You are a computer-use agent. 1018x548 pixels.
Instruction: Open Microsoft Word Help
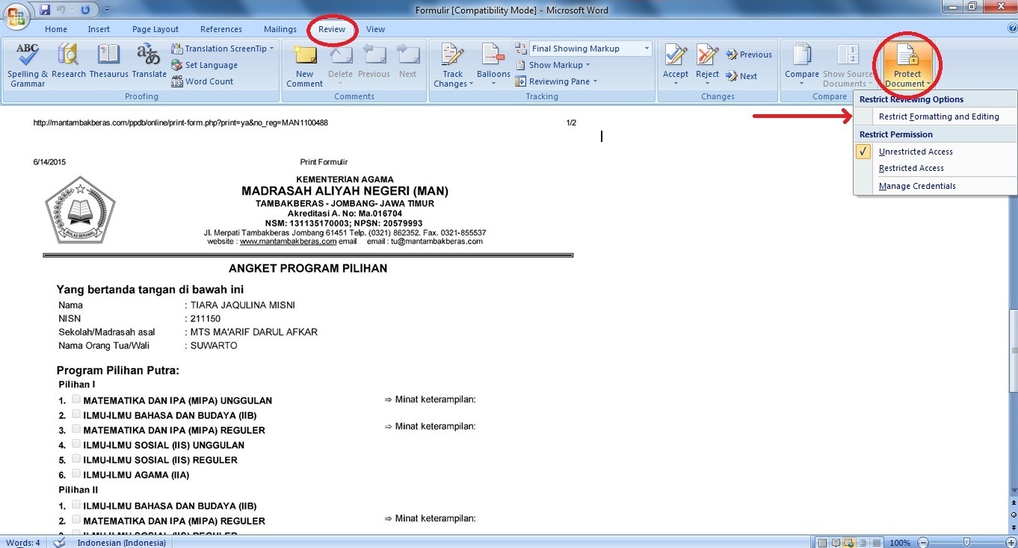click(1012, 28)
